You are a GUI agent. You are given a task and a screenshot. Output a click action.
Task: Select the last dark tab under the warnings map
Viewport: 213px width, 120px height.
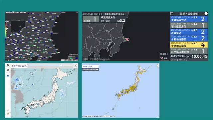[112, 116]
